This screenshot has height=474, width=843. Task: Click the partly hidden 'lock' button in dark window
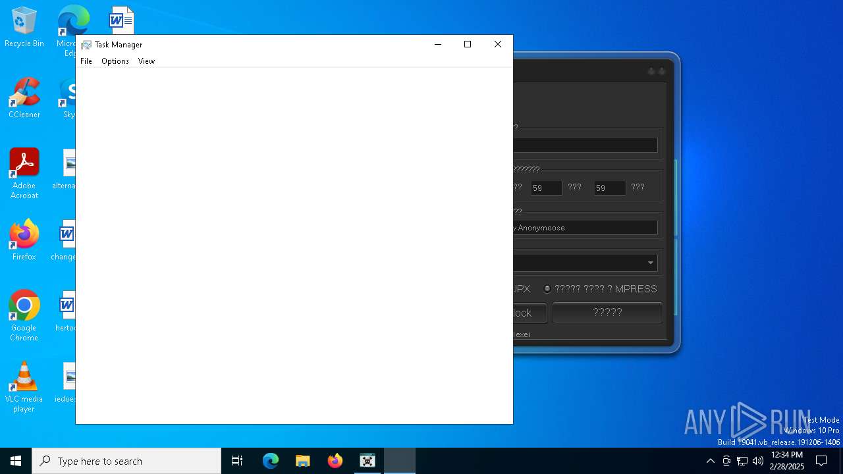pos(530,313)
